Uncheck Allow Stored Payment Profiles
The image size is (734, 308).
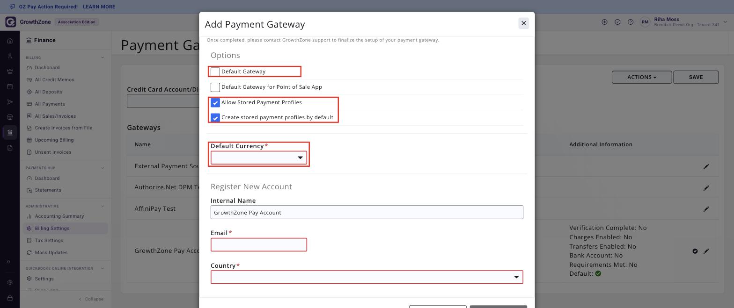point(215,103)
